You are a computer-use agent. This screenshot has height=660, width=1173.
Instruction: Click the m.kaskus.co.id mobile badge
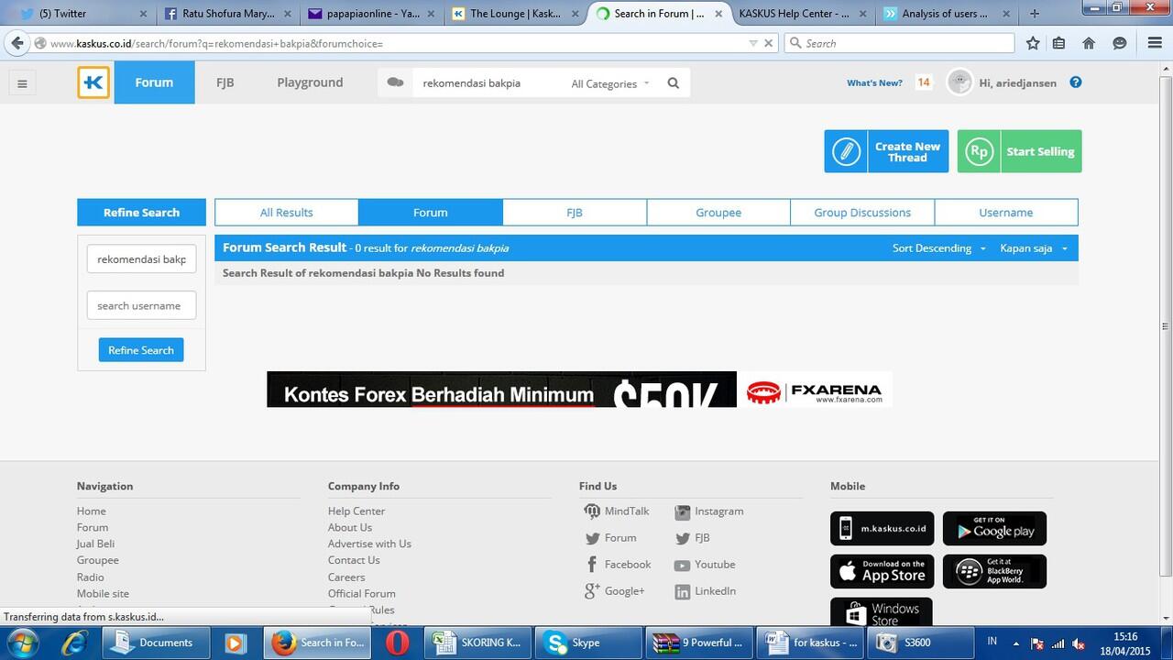(882, 529)
